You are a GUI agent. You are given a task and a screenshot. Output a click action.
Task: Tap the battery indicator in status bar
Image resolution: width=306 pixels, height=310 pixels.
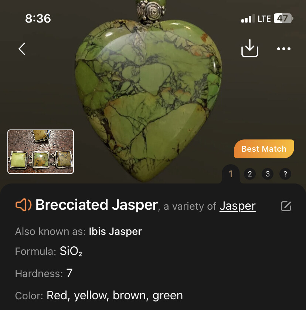click(283, 18)
